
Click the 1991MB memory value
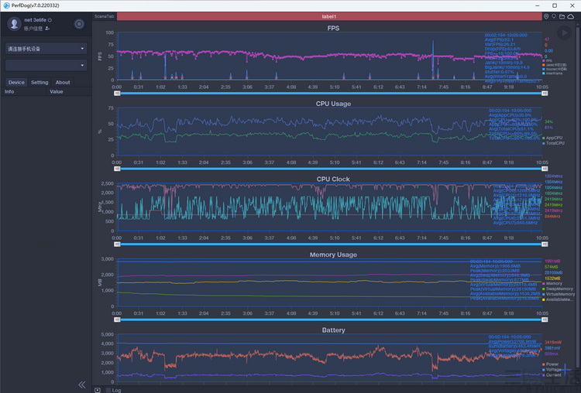pyautogui.click(x=552, y=261)
